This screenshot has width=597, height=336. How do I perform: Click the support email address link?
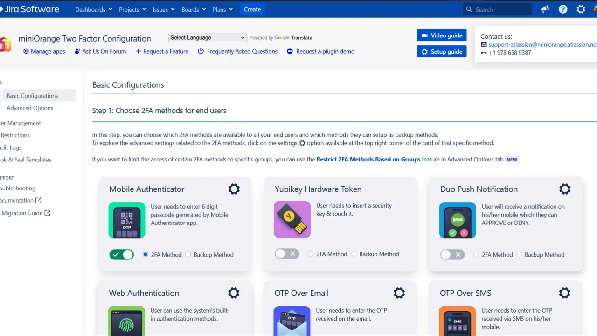(x=542, y=45)
